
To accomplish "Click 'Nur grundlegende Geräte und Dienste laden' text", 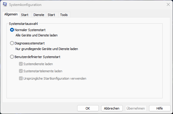I will pos(47,49).
